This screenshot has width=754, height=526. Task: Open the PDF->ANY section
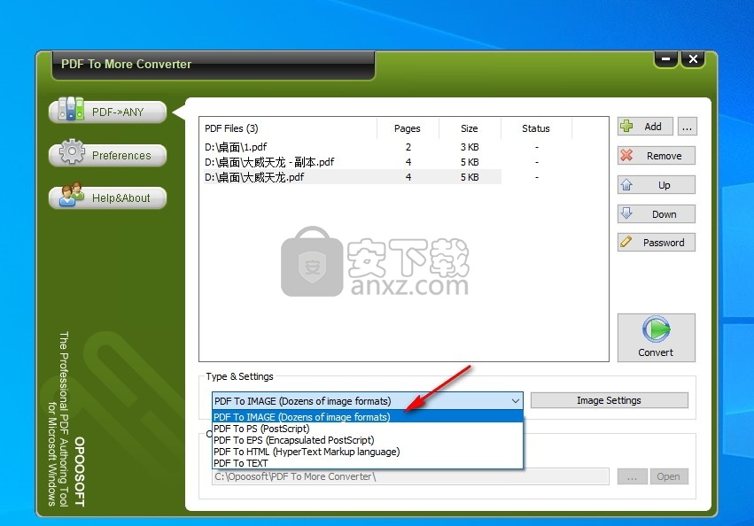[108, 112]
